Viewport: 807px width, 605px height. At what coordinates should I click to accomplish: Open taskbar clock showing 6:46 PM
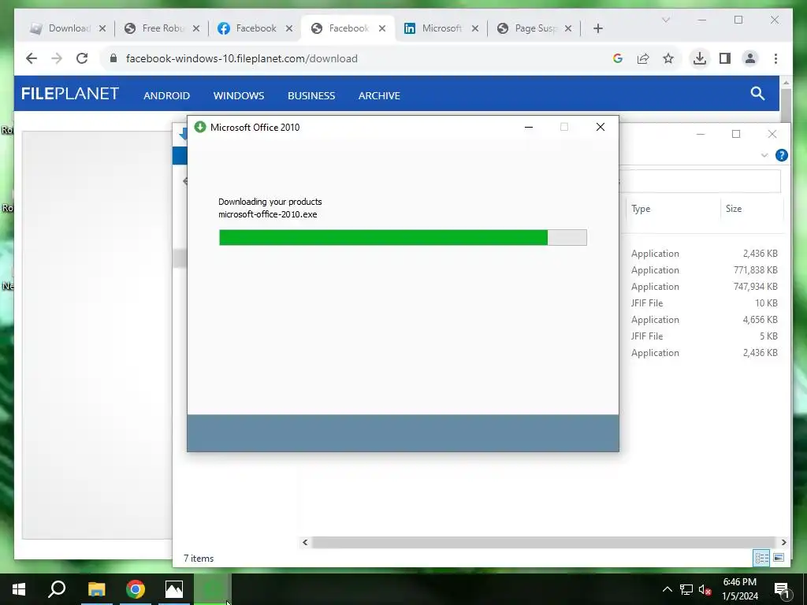pos(740,589)
